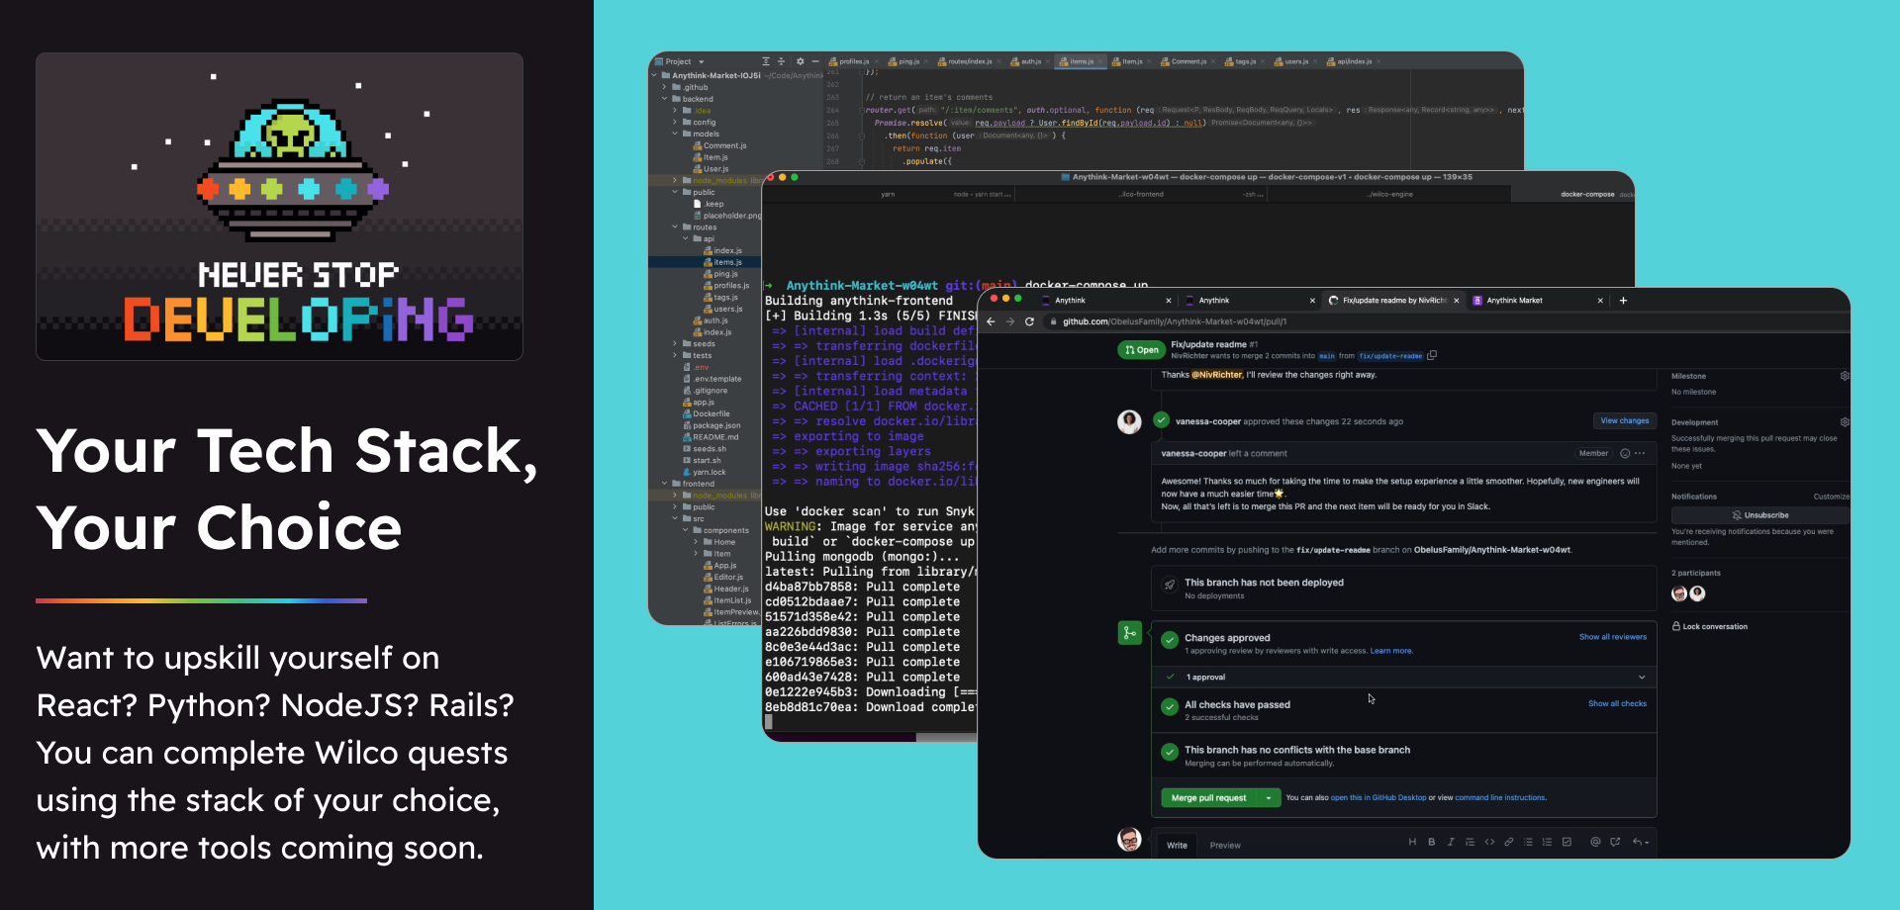Click Link icon in comment toolbar

coord(1509,842)
